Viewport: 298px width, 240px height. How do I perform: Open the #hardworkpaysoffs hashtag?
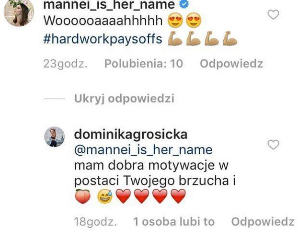pyautogui.click(x=103, y=39)
